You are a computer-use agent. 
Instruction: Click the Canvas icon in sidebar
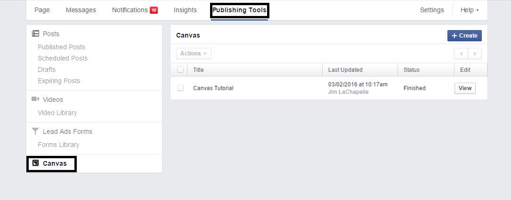[36, 163]
